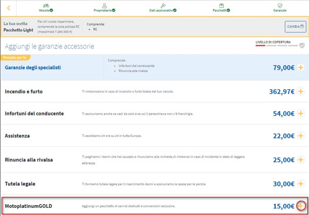
Task: Add Infortuni del conducente with plus icon
Action: [x=300, y=114]
